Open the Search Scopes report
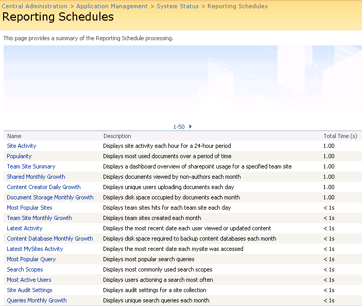Screen dimensions: 362x306 25,269
